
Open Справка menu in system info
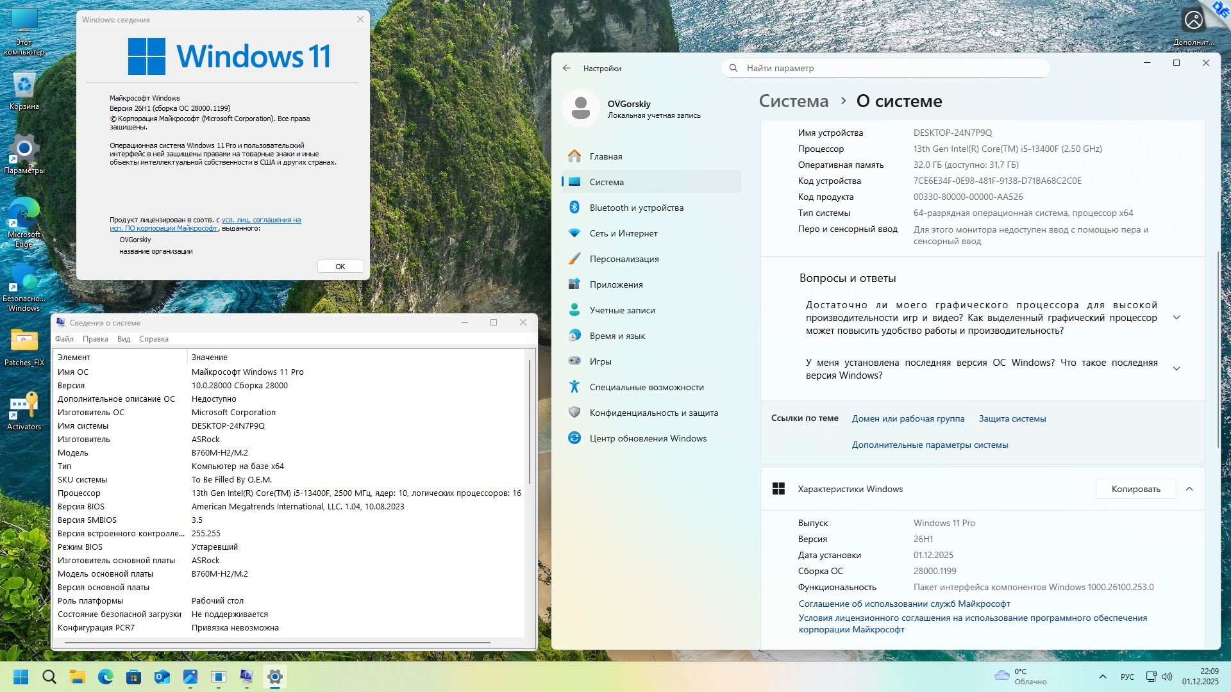coord(154,339)
